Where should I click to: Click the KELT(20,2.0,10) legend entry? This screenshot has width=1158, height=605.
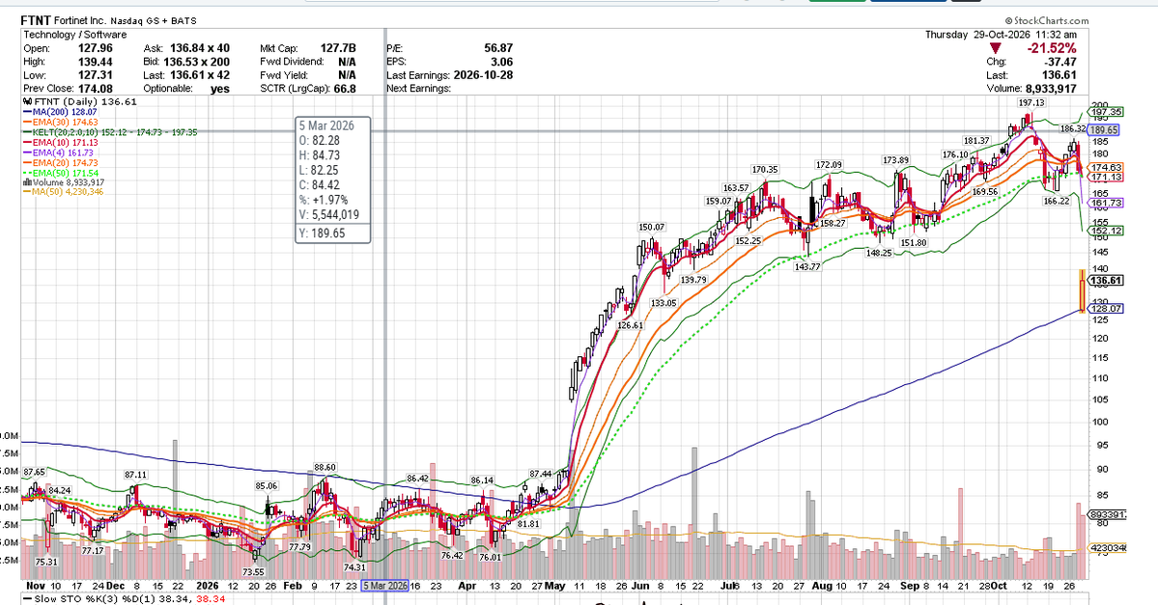(110, 132)
